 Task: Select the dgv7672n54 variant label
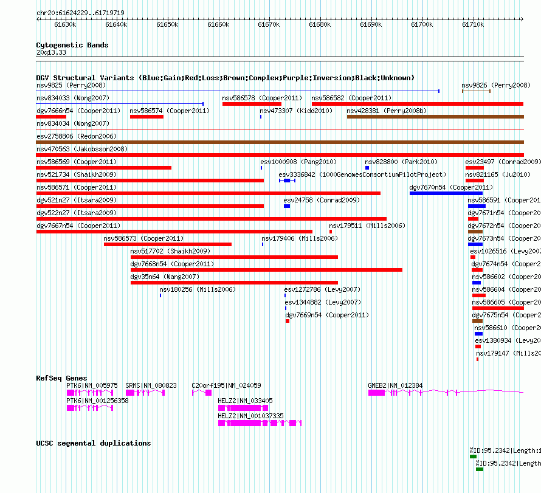point(504,226)
